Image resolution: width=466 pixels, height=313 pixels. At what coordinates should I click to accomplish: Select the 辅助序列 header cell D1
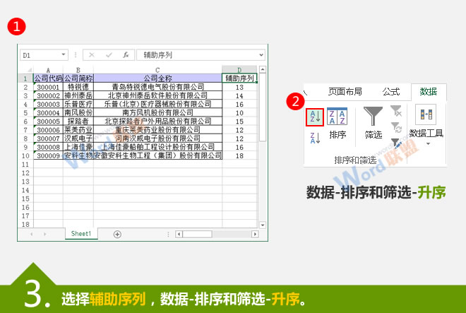point(239,78)
